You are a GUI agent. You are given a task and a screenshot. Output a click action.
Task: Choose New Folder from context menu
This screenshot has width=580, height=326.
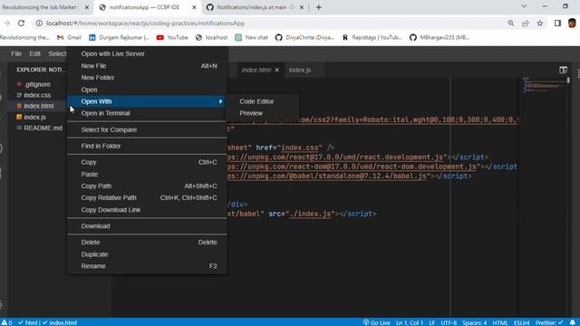point(147,78)
